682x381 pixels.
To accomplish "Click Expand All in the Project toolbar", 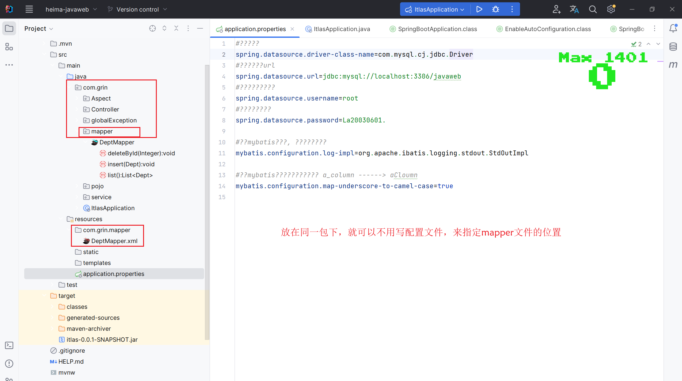I will tap(164, 28).
